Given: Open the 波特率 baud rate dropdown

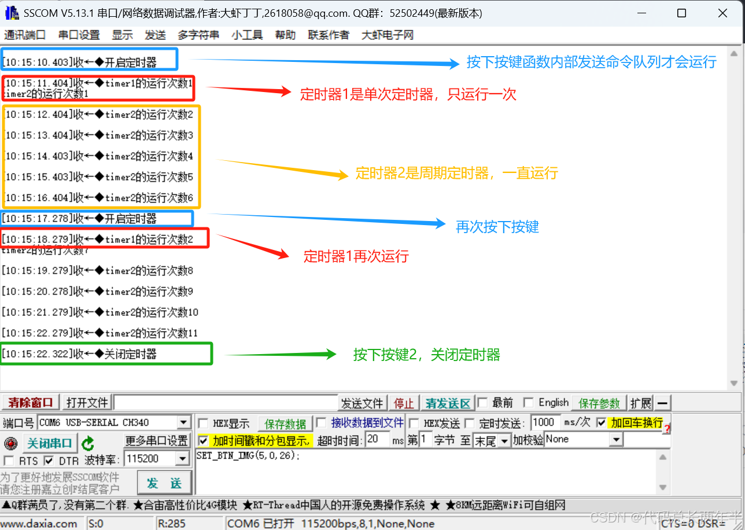Looking at the screenshot, I should [183, 459].
